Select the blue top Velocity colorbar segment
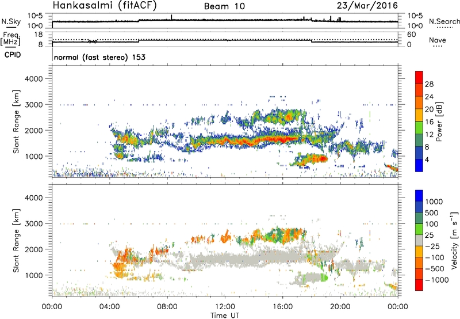 click(x=419, y=196)
